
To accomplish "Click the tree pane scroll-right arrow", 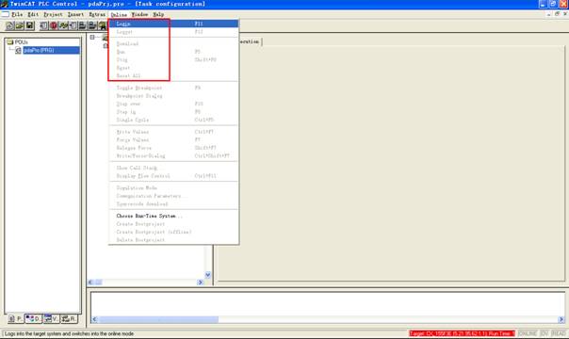I will point(201,282).
